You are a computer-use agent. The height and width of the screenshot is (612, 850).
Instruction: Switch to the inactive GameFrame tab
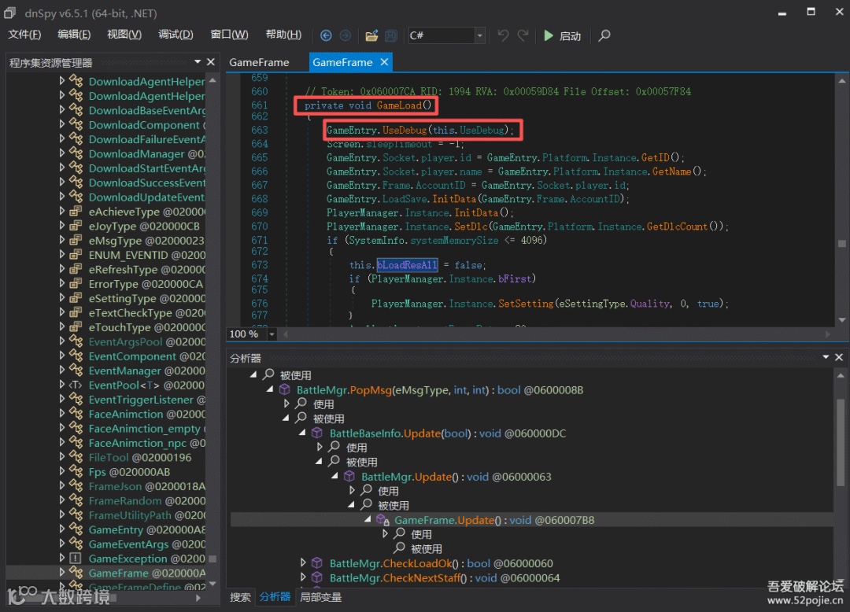259,62
